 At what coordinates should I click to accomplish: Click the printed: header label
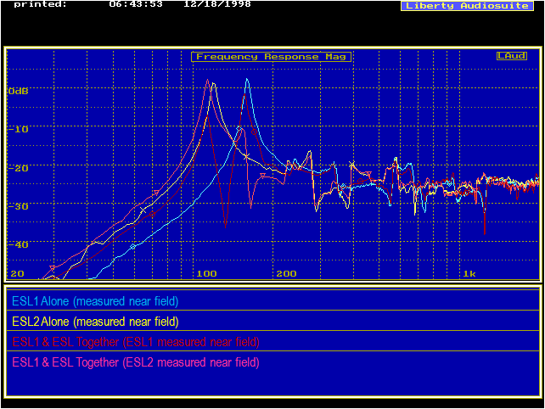[x=40, y=4]
